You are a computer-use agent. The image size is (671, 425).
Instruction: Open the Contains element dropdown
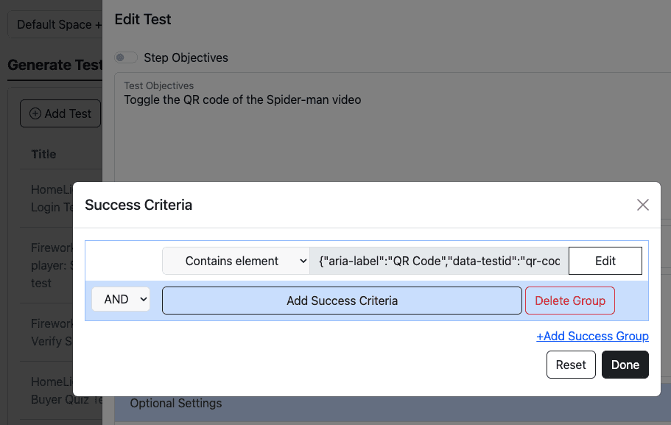pyautogui.click(x=236, y=261)
